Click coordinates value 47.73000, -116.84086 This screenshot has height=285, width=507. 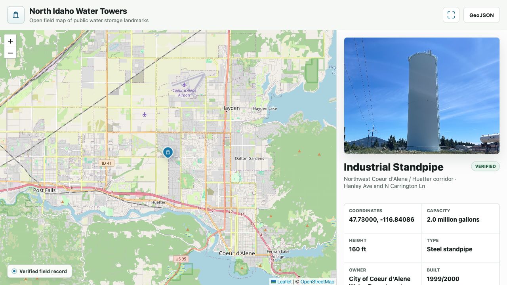(x=381, y=219)
